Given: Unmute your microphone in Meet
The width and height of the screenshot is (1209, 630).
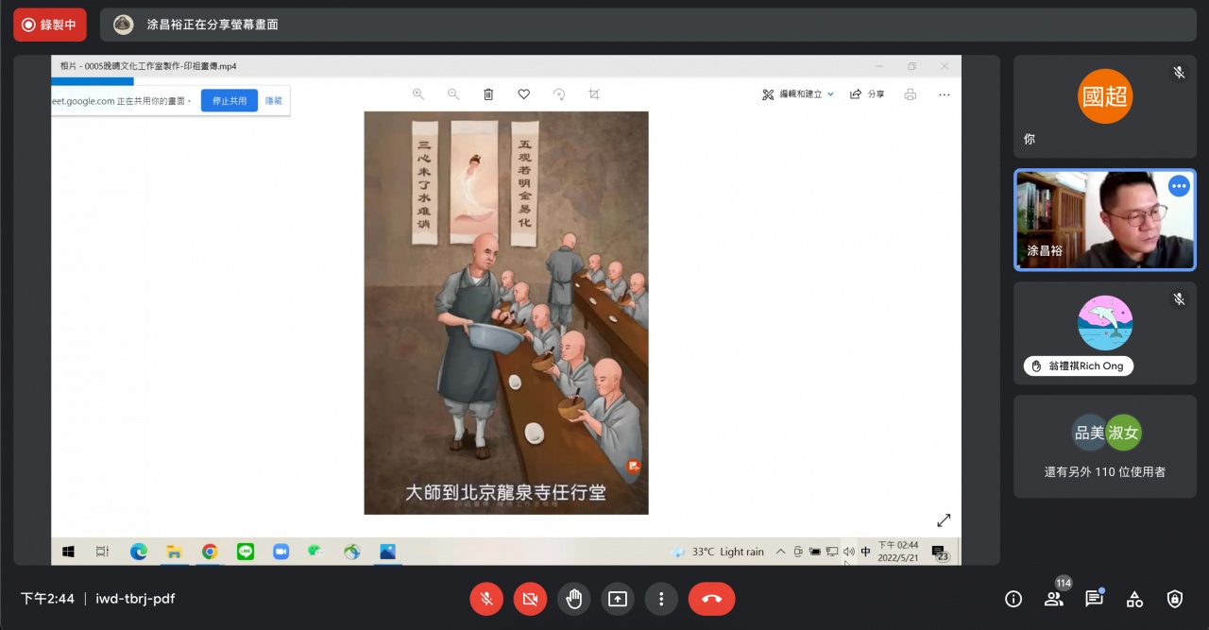Looking at the screenshot, I should coord(486,599).
